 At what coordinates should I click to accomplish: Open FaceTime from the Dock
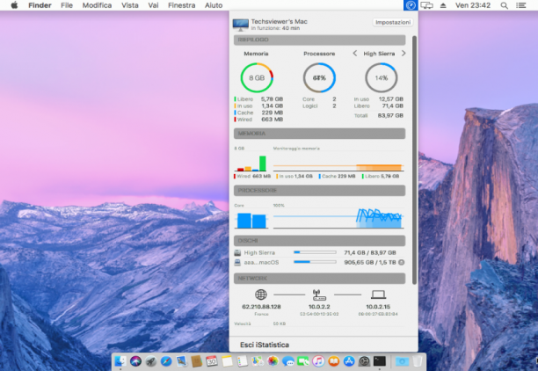pos(303,361)
